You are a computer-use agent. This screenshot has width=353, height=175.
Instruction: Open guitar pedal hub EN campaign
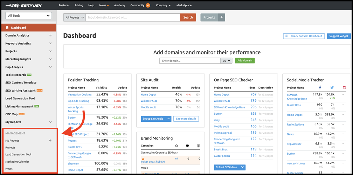pos(153,162)
